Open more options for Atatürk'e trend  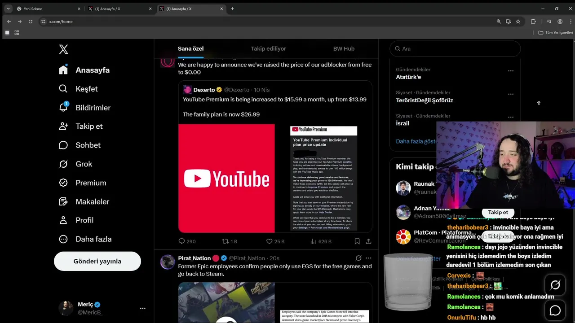pos(511,71)
